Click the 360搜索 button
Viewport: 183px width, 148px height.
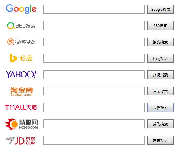(x=160, y=26)
